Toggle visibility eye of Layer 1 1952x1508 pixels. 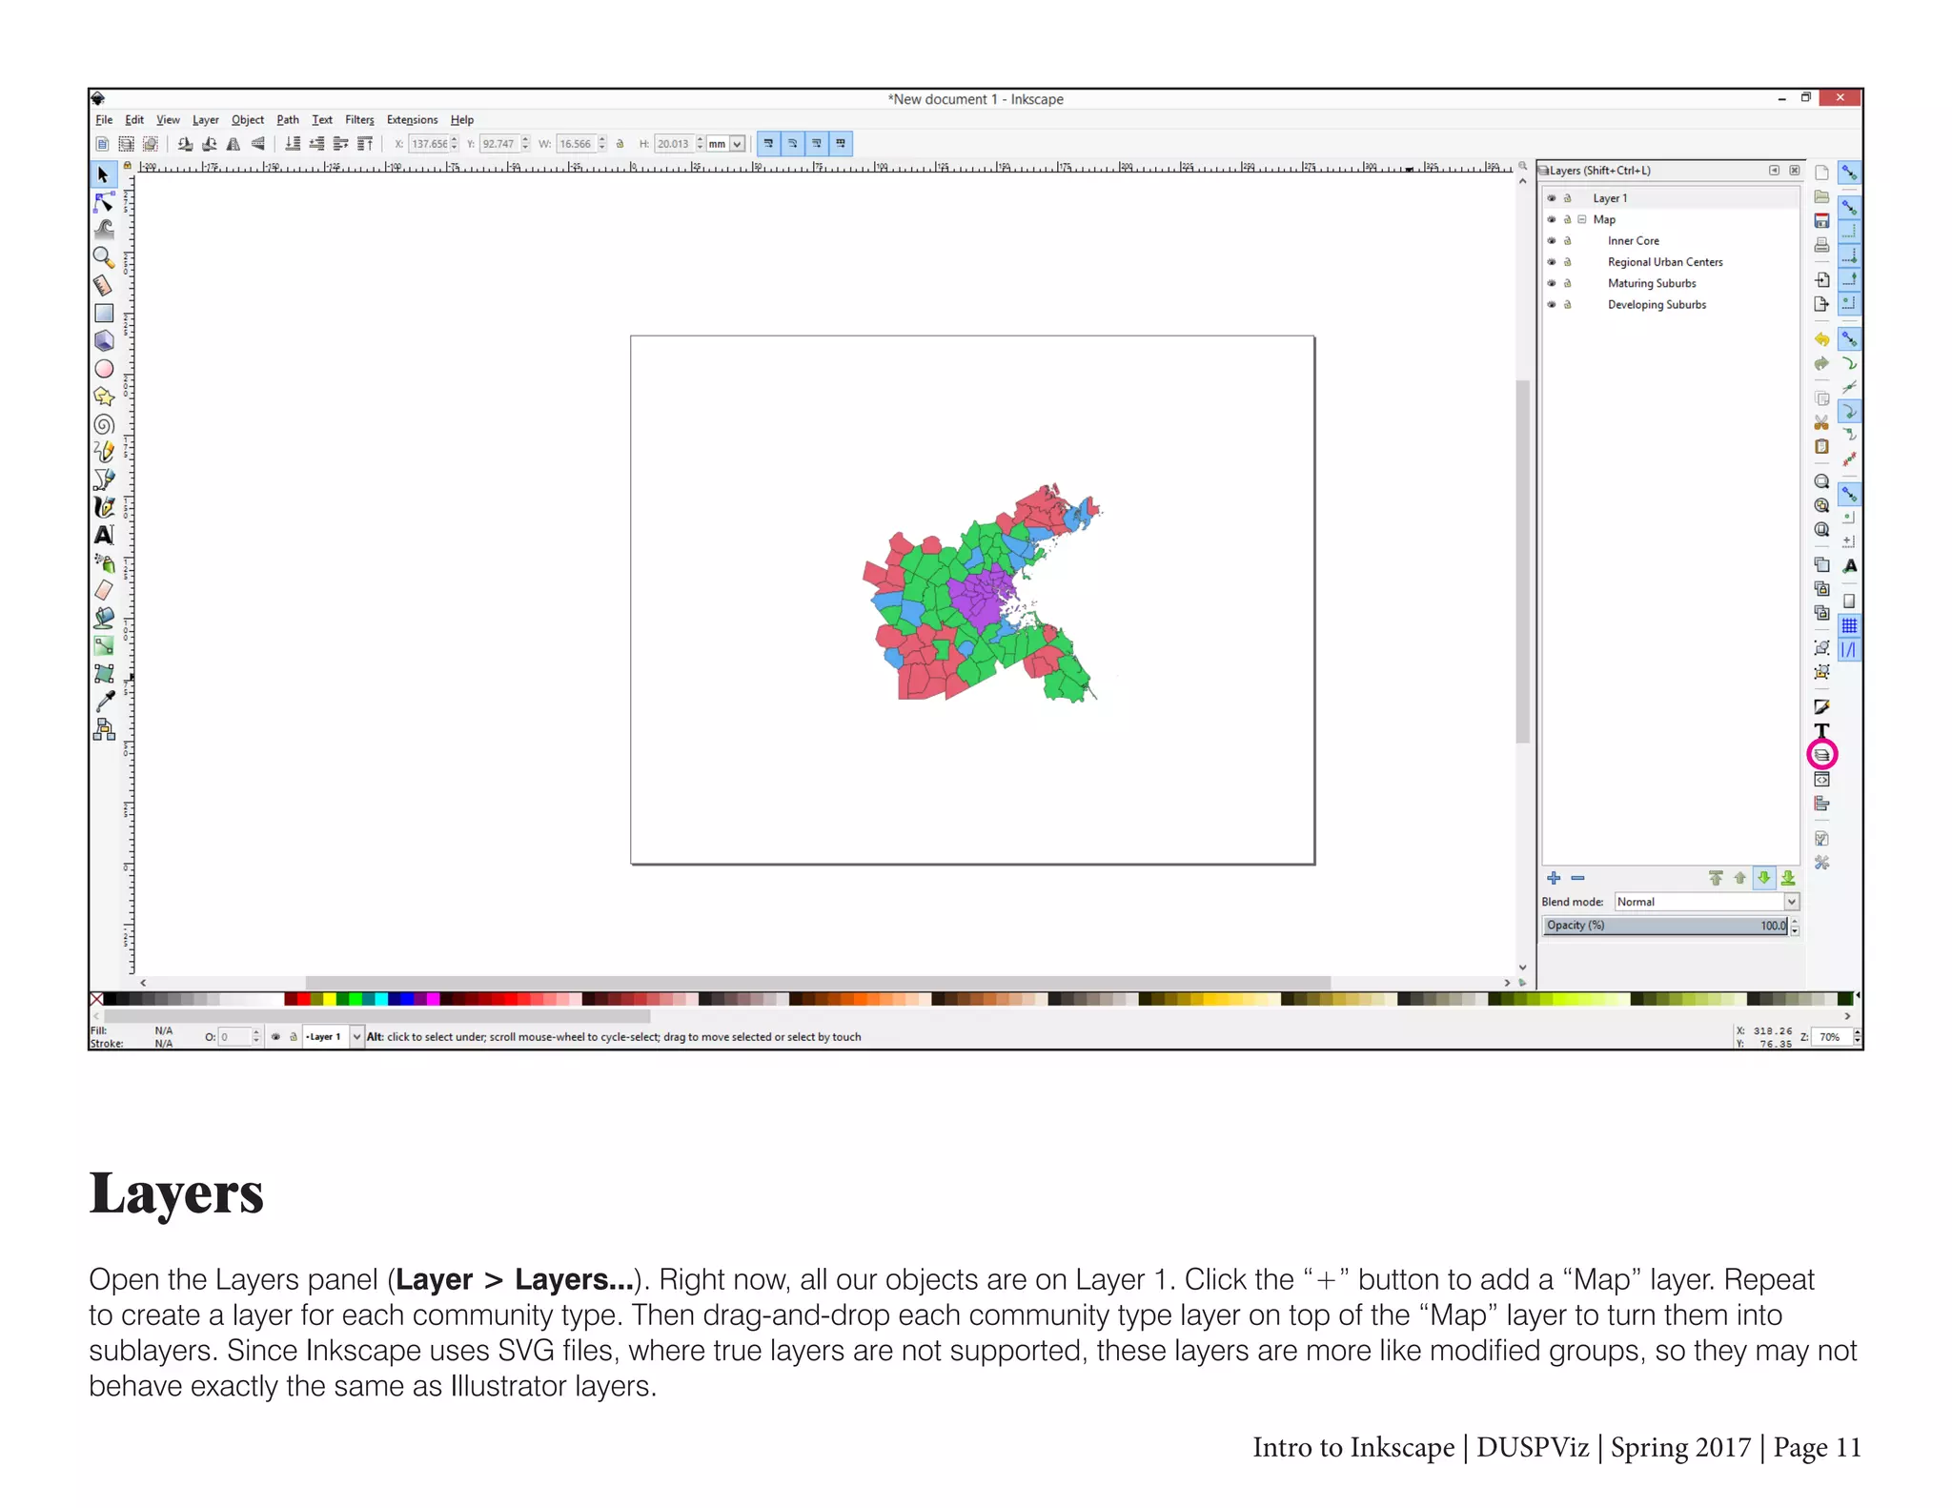1551,198
